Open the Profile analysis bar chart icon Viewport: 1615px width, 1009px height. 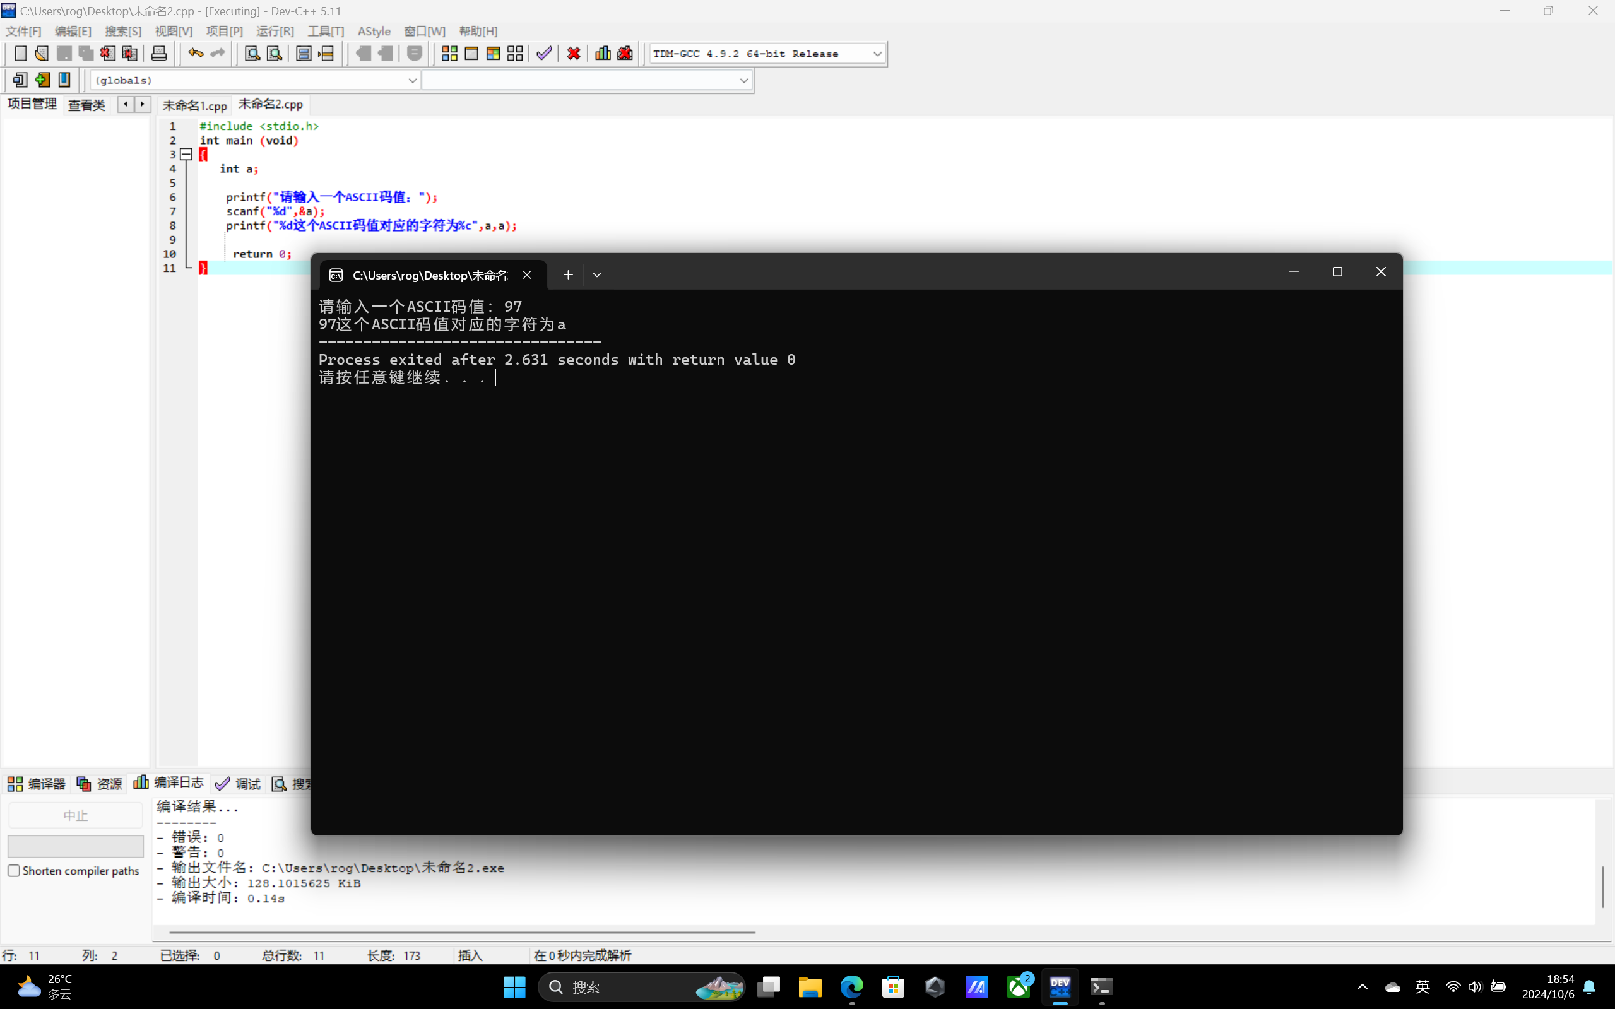(x=603, y=54)
